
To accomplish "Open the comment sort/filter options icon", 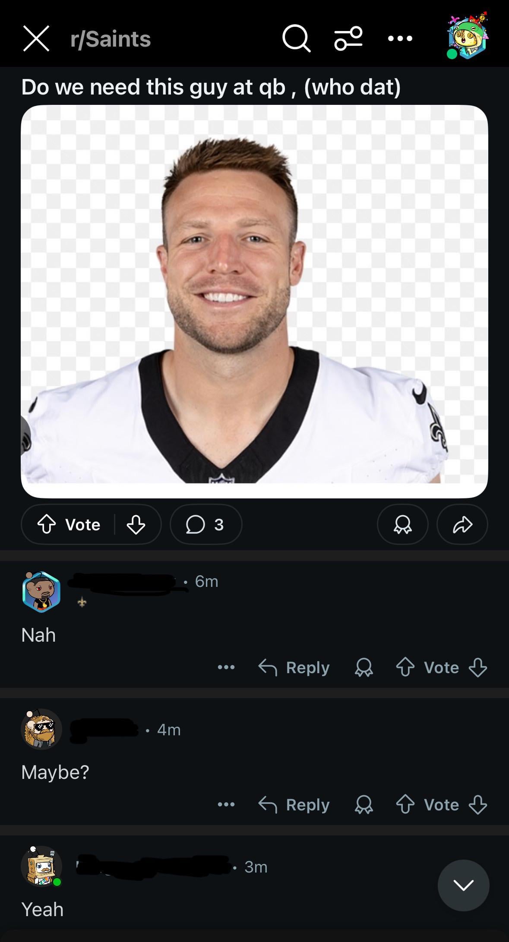I will [x=348, y=39].
